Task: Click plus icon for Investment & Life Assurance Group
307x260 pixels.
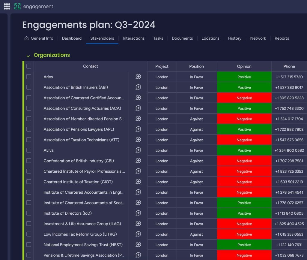Action: (138, 224)
